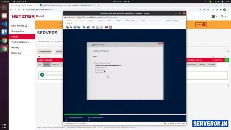The image size is (231, 130).
Task: Open DNS entries in the sidebar
Action: 19,26
